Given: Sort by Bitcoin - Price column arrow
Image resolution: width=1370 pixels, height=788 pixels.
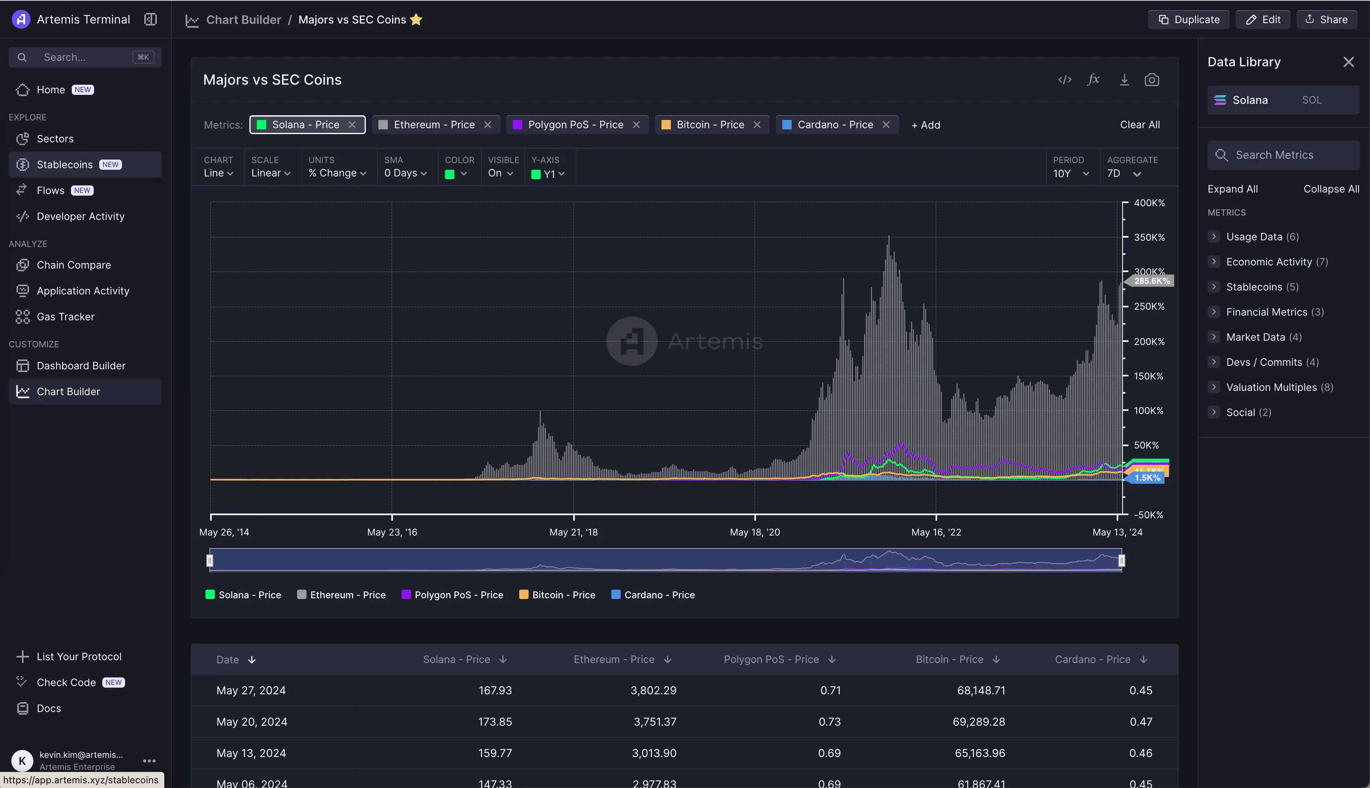Looking at the screenshot, I should pyautogui.click(x=996, y=659).
